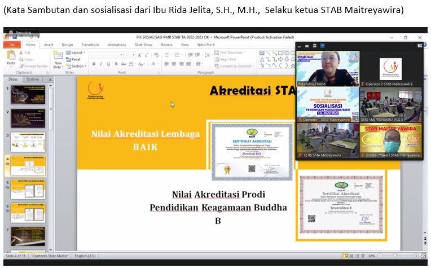This screenshot has height=268, width=431.
Task: Click the Paste icon in Clipboard group
Action: (11, 58)
